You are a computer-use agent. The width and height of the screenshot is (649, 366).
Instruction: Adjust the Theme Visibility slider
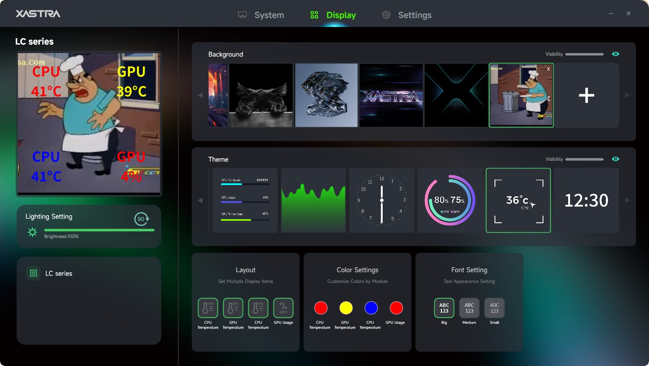[584, 159]
